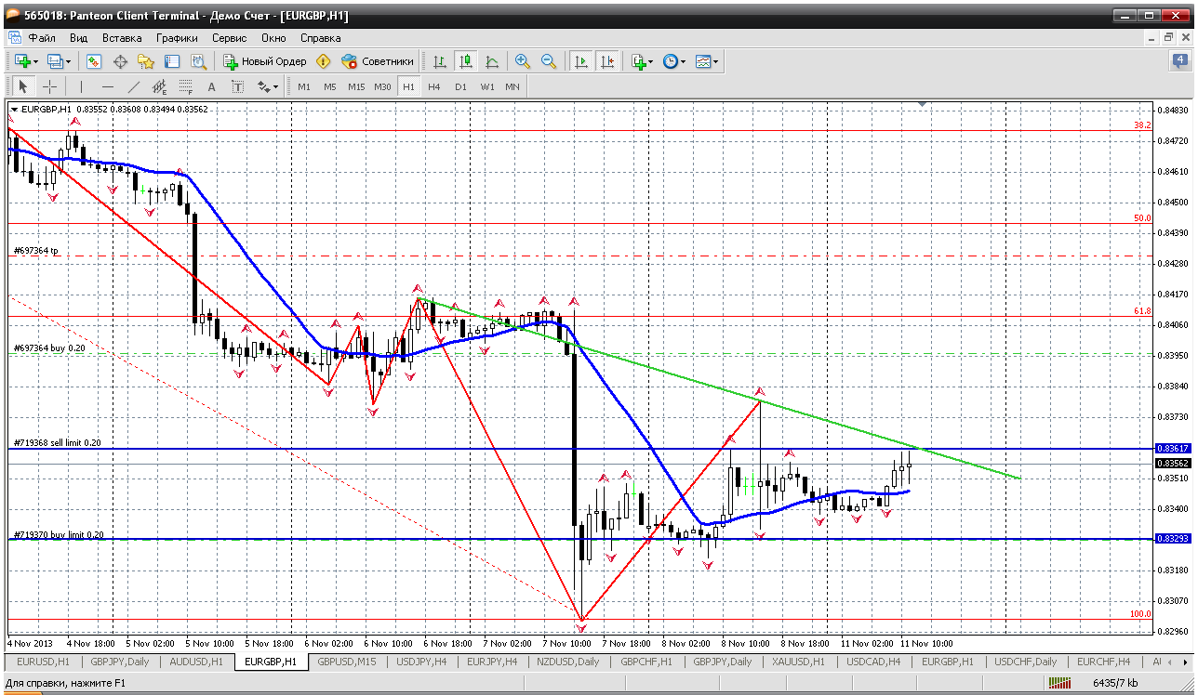Open the Strategy Tester icon
The width and height of the screenshot is (1198, 695).
pyautogui.click(x=198, y=61)
